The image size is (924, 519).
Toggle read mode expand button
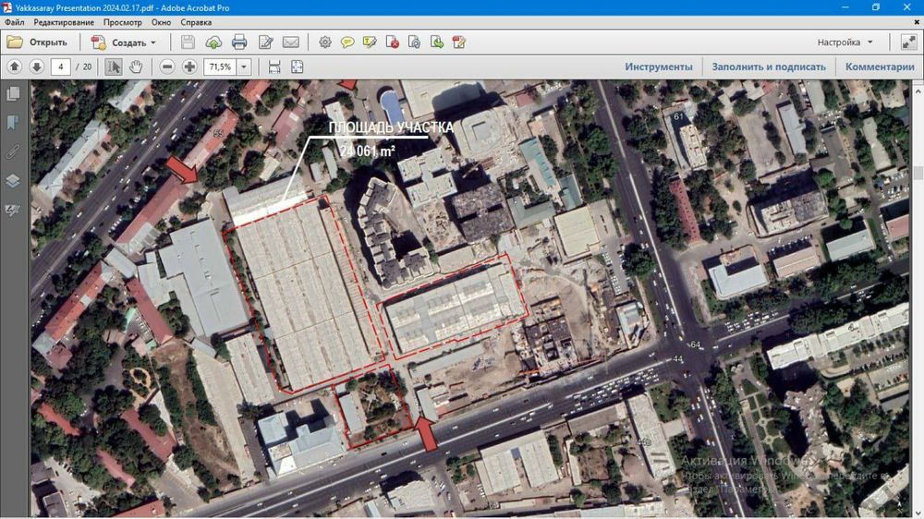coord(907,42)
